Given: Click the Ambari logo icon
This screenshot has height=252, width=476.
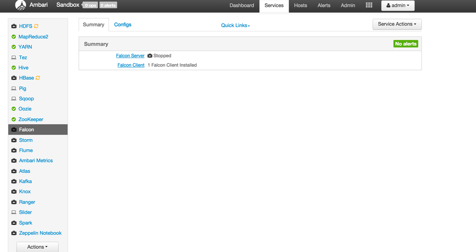Looking at the screenshot, I should tap(21, 5).
